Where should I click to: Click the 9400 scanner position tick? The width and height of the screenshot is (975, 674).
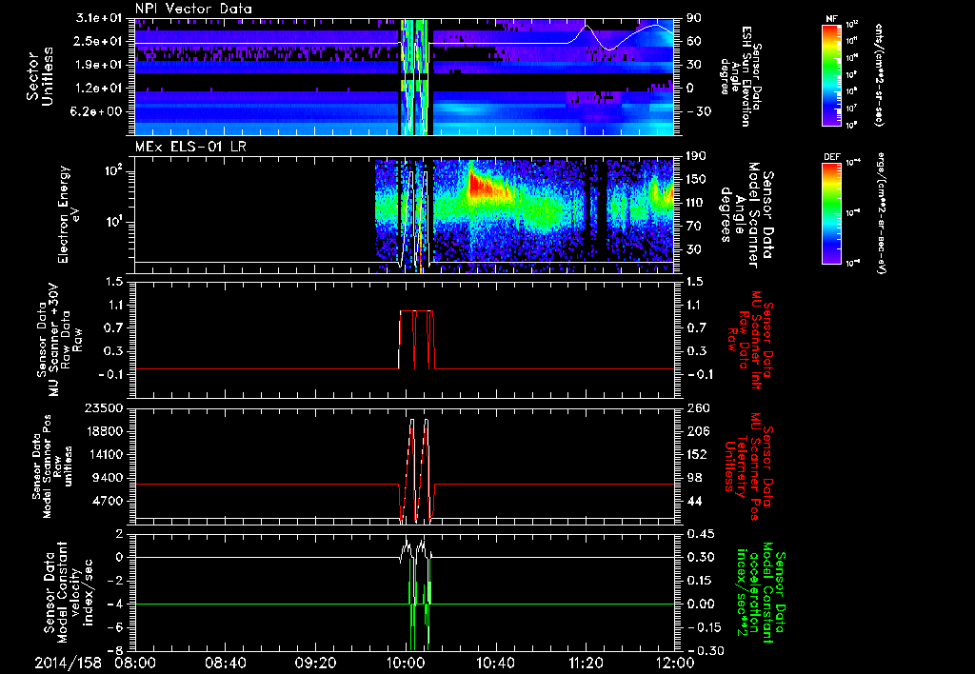[106, 478]
